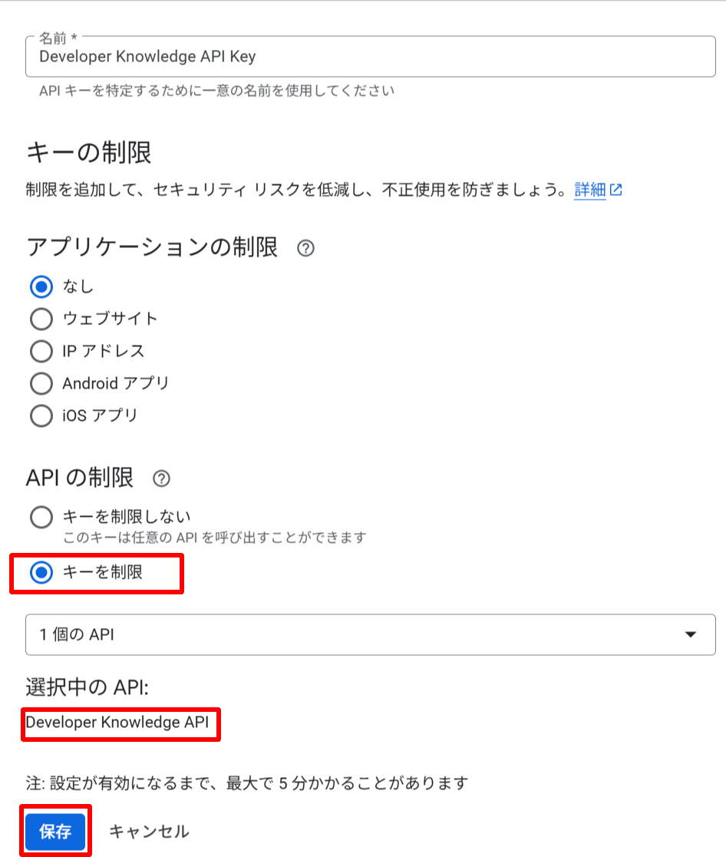Choose iOS アプリ restriction
This screenshot has height=857, width=726.
41,415
